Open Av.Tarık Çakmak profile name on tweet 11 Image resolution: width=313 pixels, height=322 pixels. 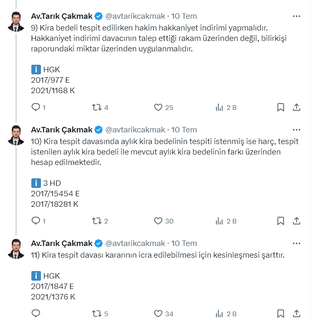coord(61,243)
